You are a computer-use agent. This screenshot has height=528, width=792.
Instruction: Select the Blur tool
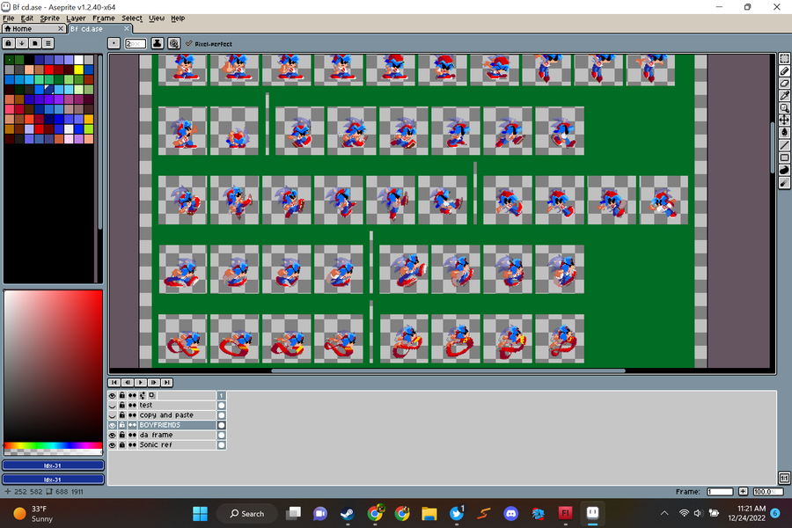click(784, 183)
